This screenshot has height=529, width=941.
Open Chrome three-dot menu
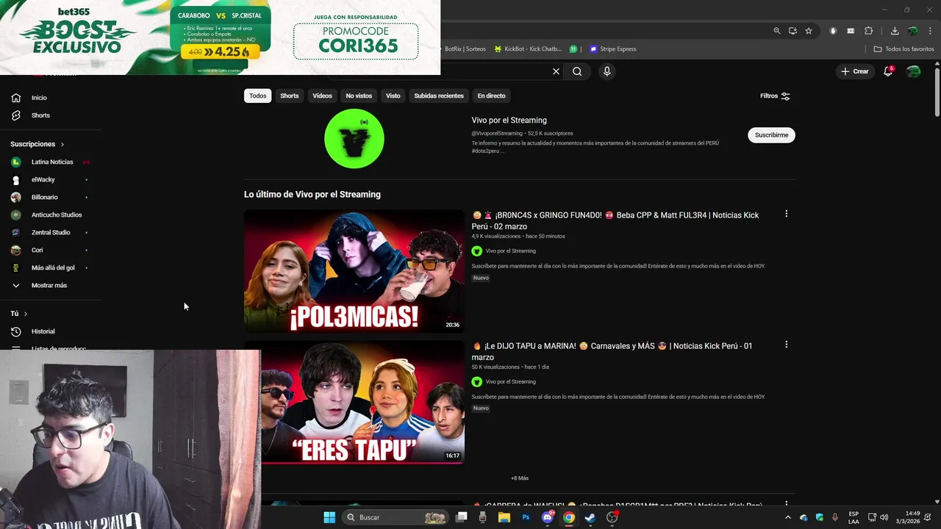pyautogui.click(x=929, y=31)
